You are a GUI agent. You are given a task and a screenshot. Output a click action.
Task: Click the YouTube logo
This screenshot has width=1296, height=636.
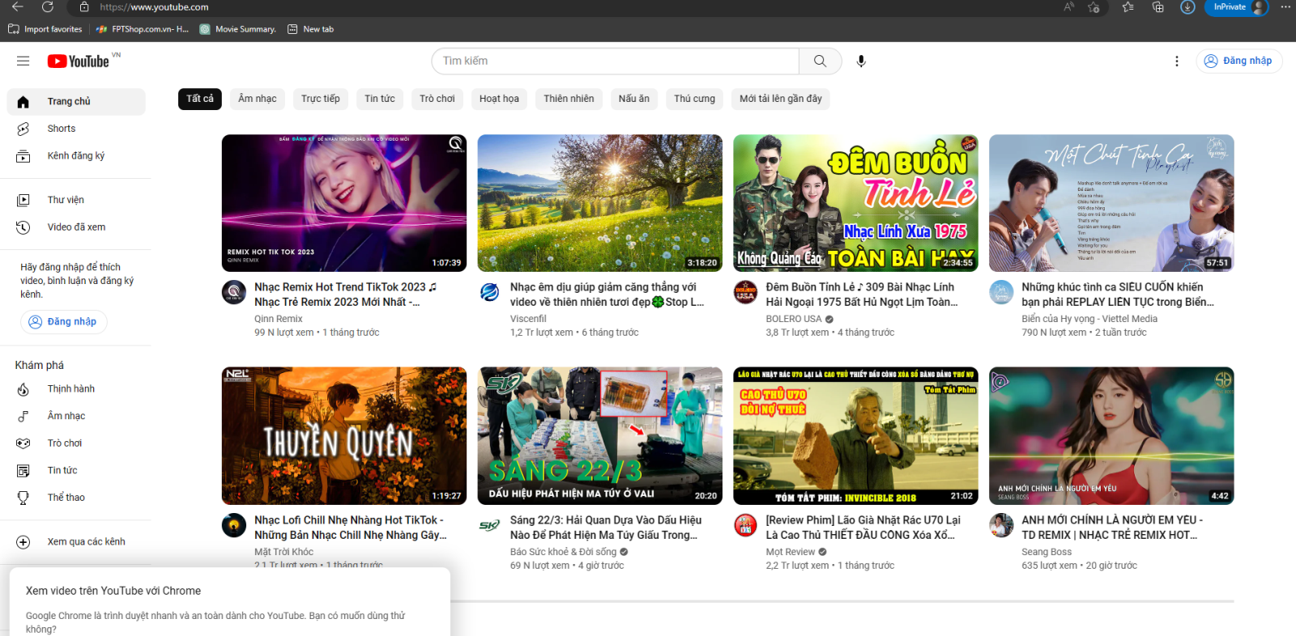click(x=78, y=61)
